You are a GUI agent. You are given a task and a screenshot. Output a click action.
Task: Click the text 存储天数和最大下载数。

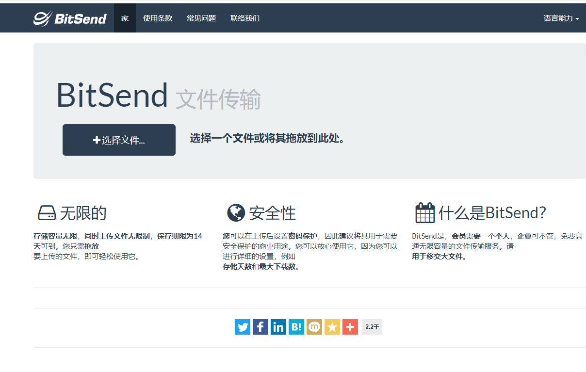point(261,267)
